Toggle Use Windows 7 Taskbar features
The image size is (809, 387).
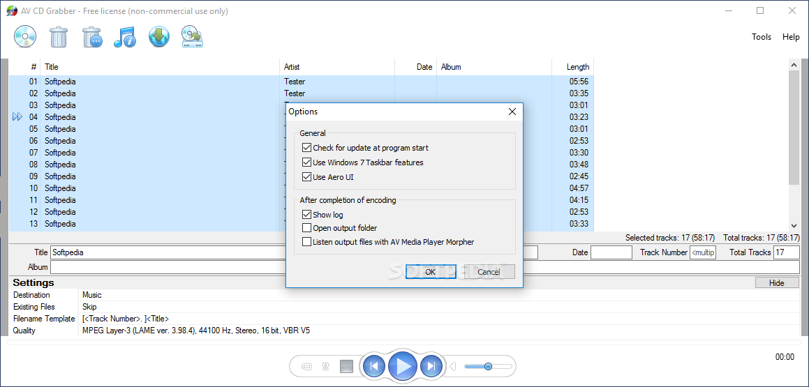pos(307,162)
